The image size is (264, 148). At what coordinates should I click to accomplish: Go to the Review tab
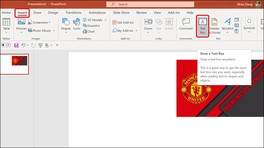click(142, 12)
